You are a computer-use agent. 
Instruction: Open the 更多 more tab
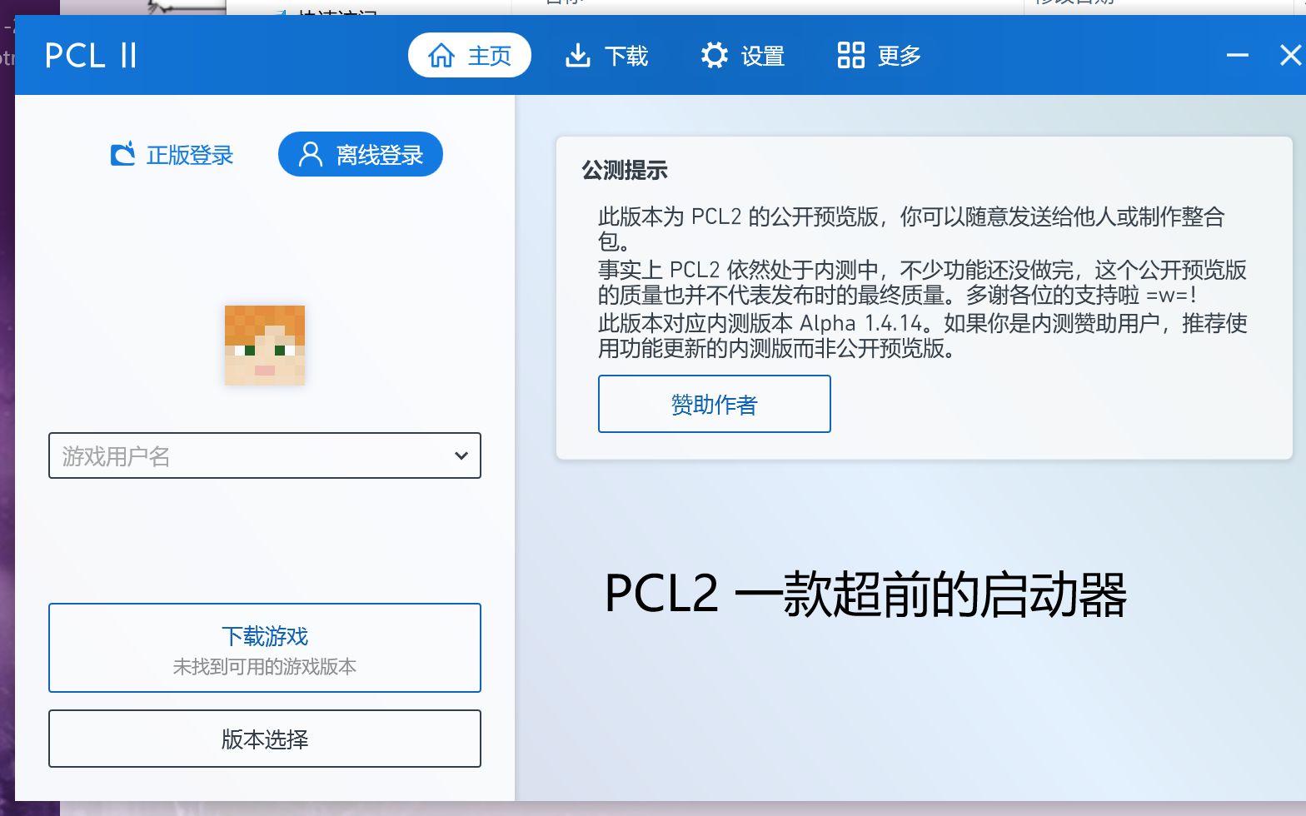[x=880, y=55]
